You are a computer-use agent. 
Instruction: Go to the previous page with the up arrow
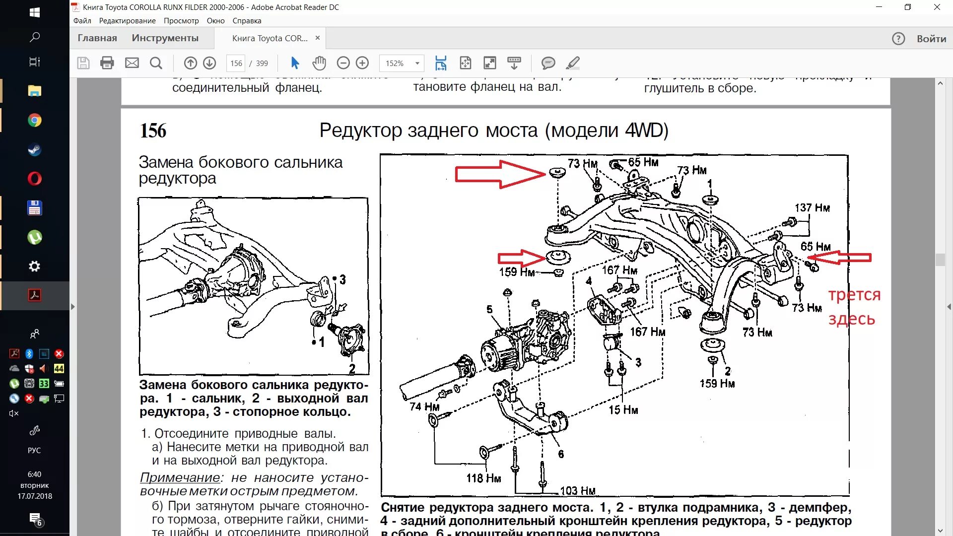pyautogui.click(x=191, y=63)
